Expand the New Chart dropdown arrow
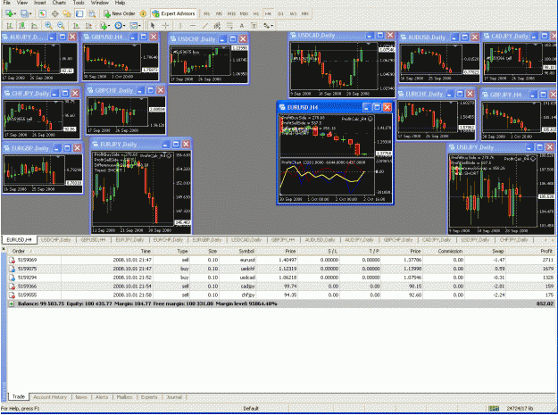The image size is (558, 415). click(x=16, y=14)
